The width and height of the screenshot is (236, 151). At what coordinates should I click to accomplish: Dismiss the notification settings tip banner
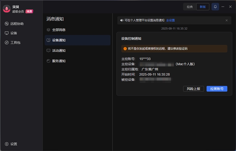(227, 20)
